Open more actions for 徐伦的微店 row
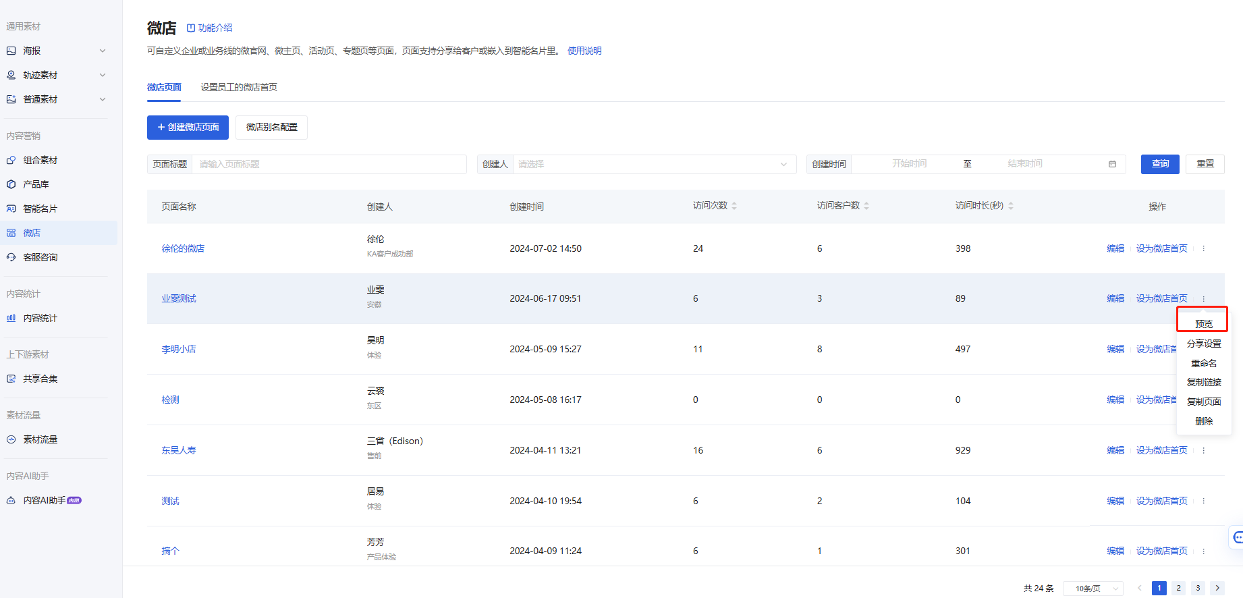 point(1203,248)
